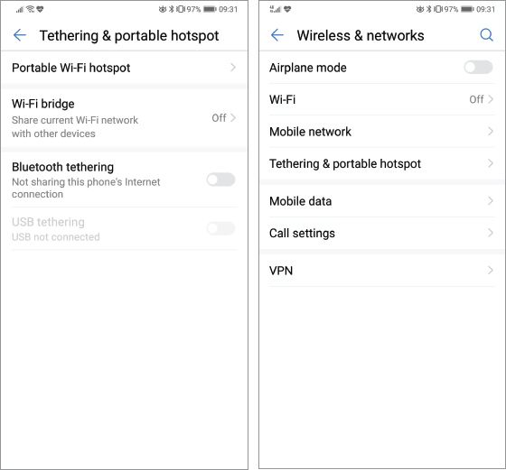The height and width of the screenshot is (470, 506).
Task: Tap eye comfort icon in right status bar
Action: [420, 9]
